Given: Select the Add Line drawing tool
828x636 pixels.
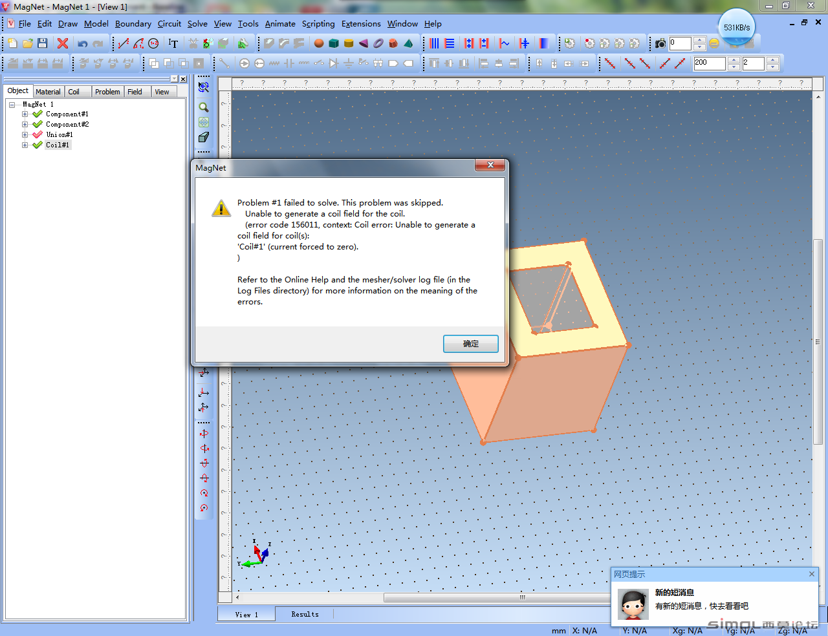Looking at the screenshot, I should click(x=124, y=43).
